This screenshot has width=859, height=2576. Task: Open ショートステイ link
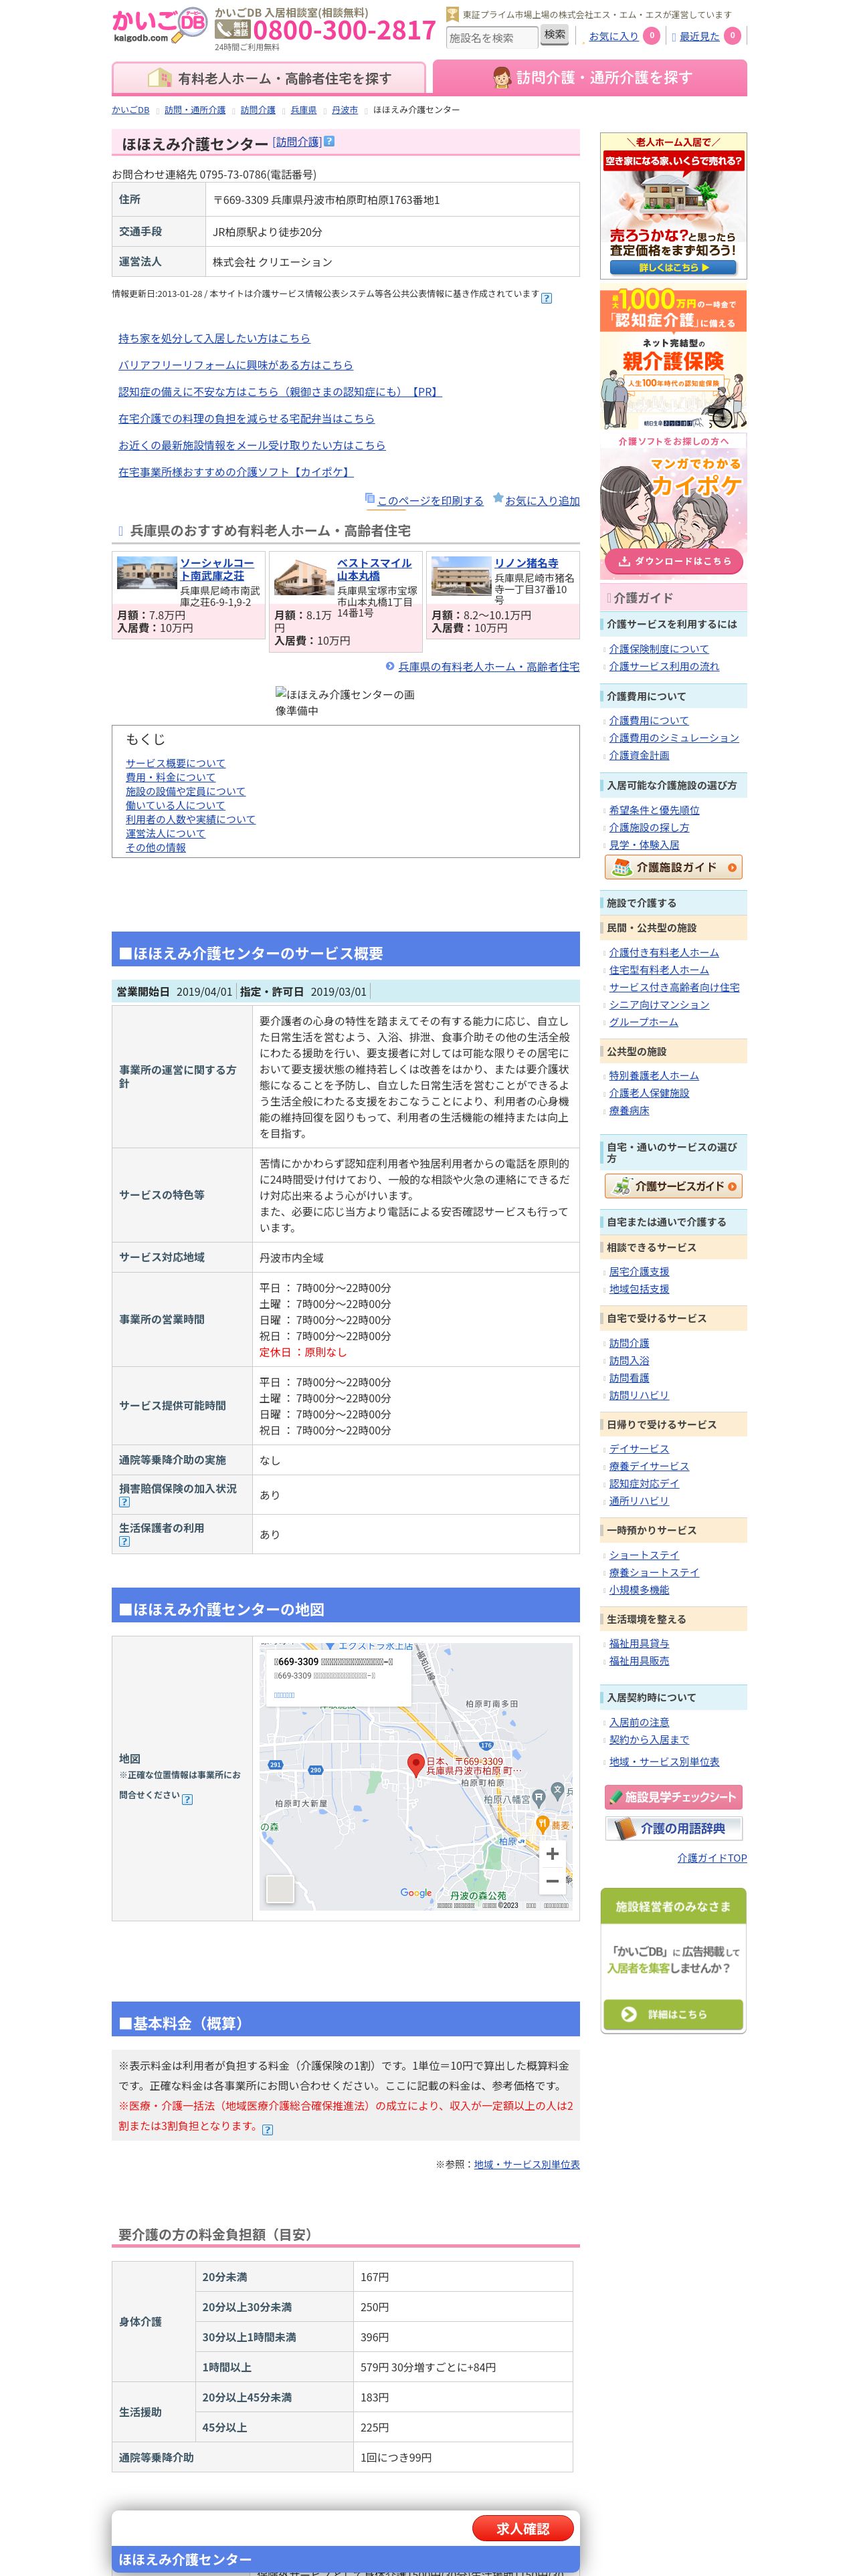coord(644,1555)
